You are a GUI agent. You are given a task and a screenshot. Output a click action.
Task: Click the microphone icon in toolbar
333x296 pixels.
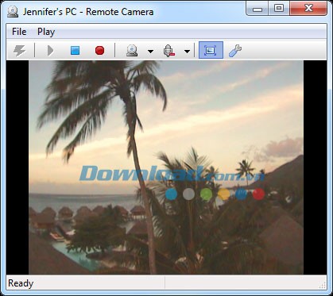168,50
